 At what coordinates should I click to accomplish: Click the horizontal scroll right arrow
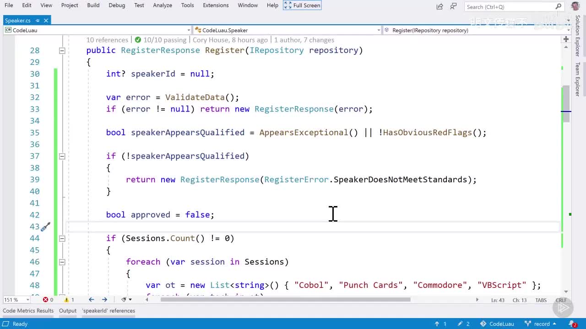click(x=477, y=300)
